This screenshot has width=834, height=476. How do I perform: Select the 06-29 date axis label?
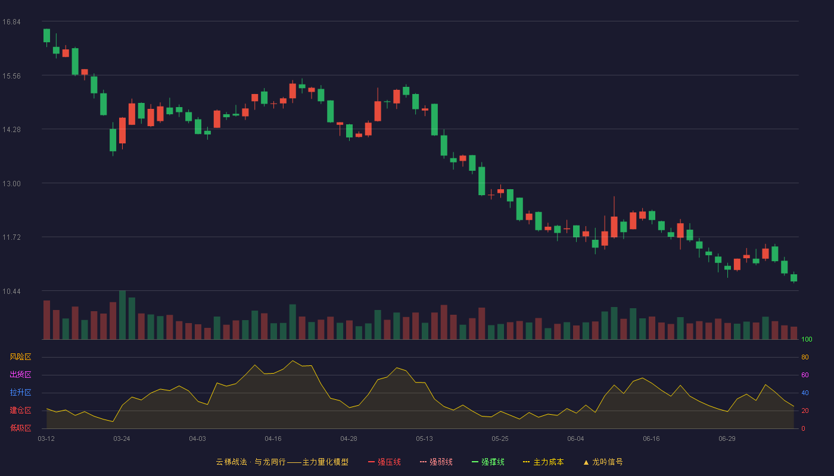pyautogui.click(x=727, y=439)
